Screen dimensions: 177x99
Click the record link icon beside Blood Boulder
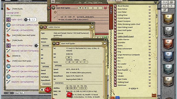[x=150, y=7]
